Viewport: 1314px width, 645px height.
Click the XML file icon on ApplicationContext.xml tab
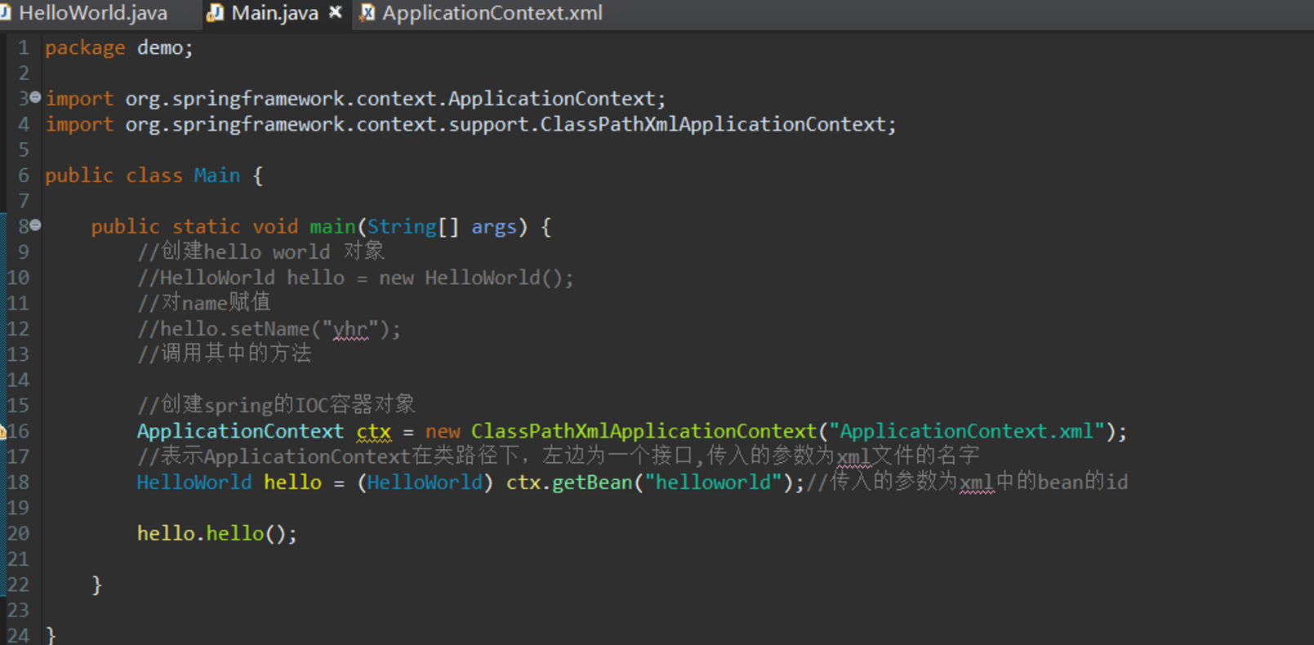(367, 13)
